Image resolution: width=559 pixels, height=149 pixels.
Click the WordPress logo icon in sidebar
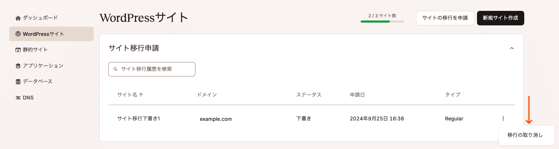pos(18,34)
